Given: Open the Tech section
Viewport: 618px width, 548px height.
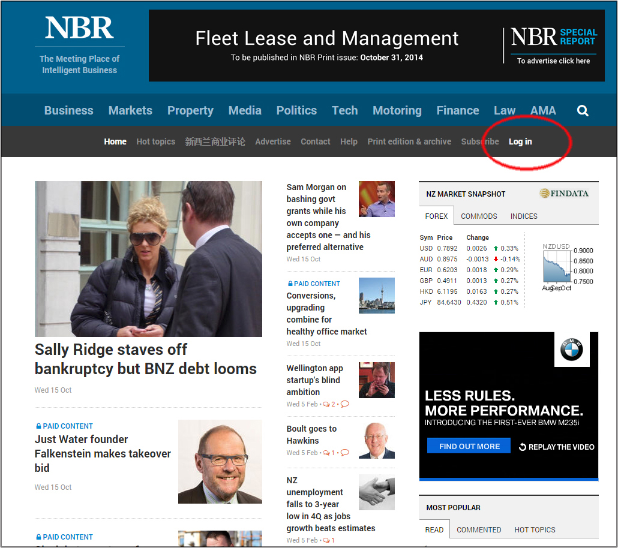Looking at the screenshot, I should [345, 111].
